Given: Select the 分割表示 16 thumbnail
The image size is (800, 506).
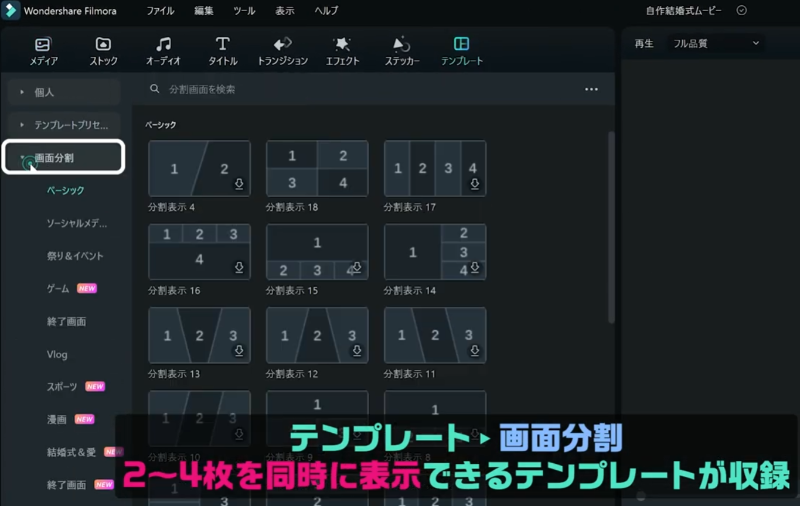Looking at the screenshot, I should coord(199,252).
